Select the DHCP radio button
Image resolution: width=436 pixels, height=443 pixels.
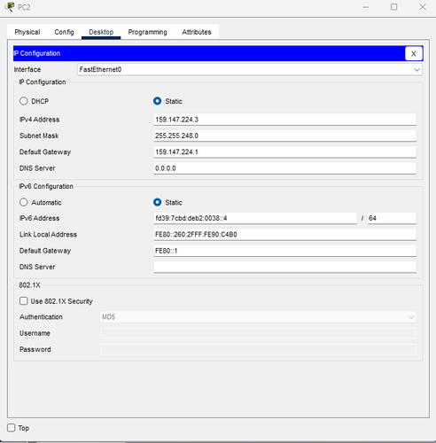(x=24, y=101)
